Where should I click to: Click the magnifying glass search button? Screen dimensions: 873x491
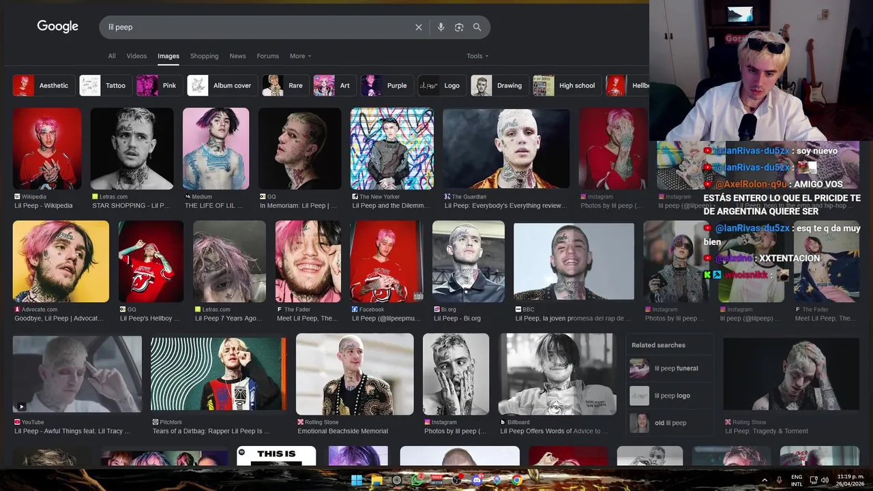(477, 27)
